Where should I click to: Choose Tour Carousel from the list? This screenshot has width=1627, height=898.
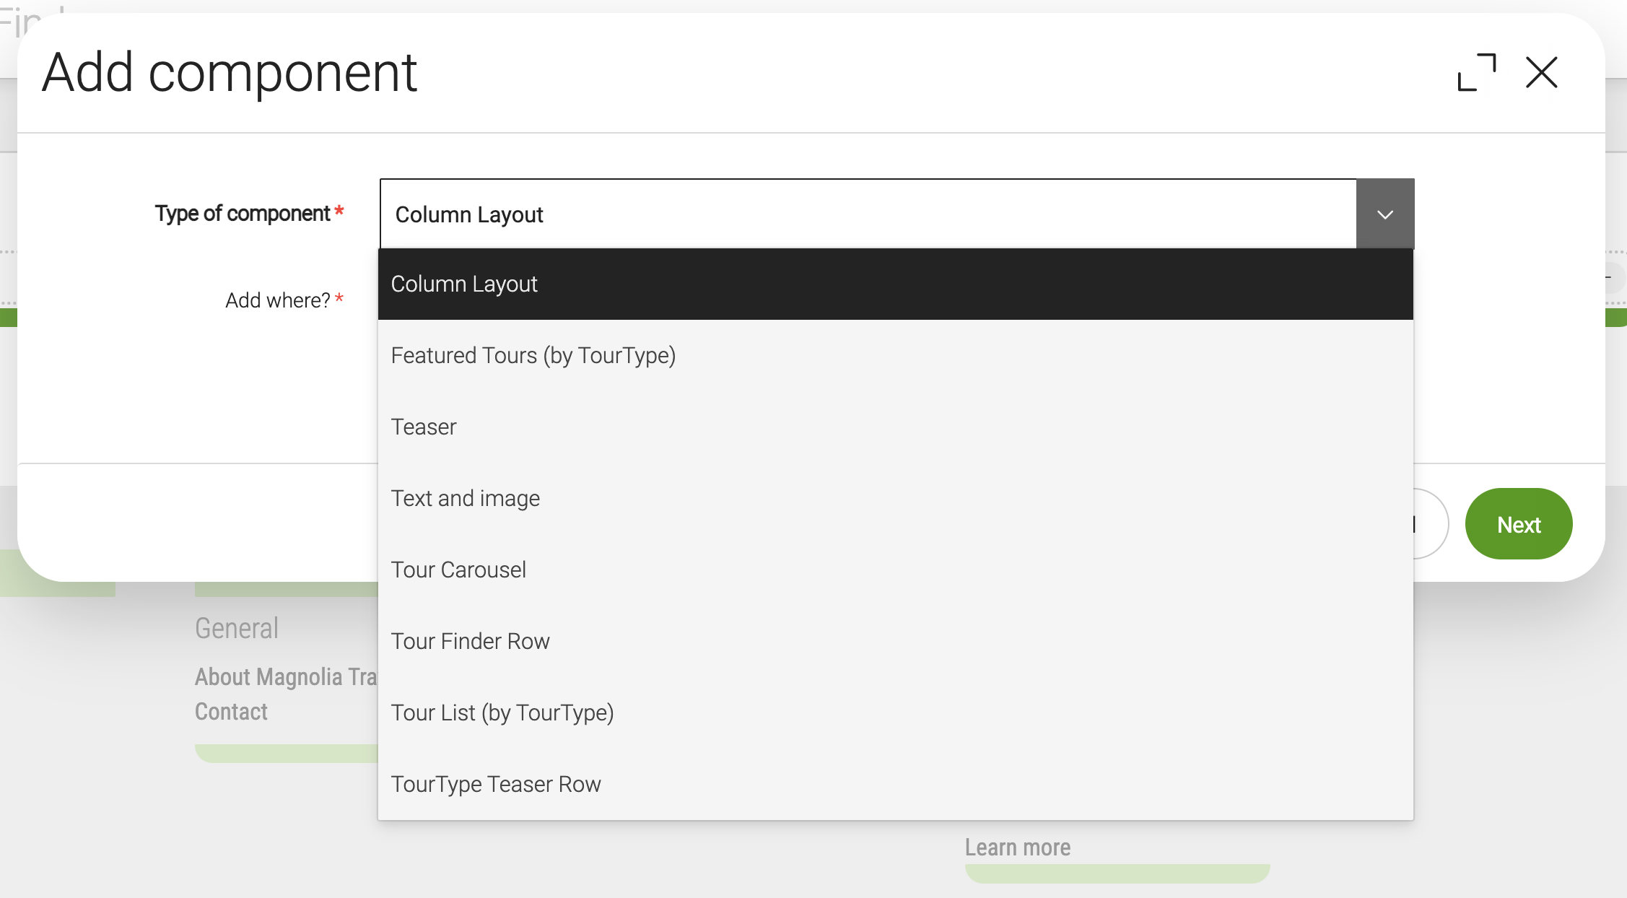[895, 570]
